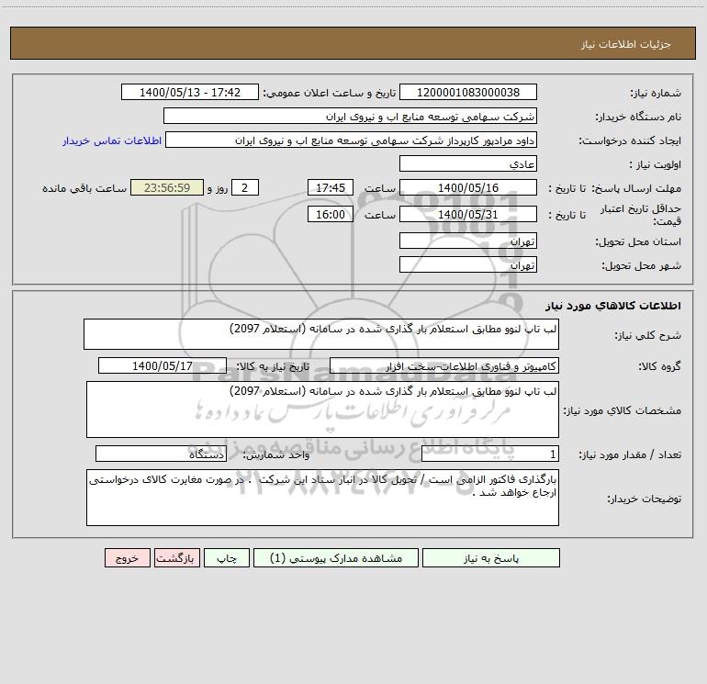This screenshot has width=707, height=684.
Task: Click the 'خروج' exit button
Action: (127, 557)
